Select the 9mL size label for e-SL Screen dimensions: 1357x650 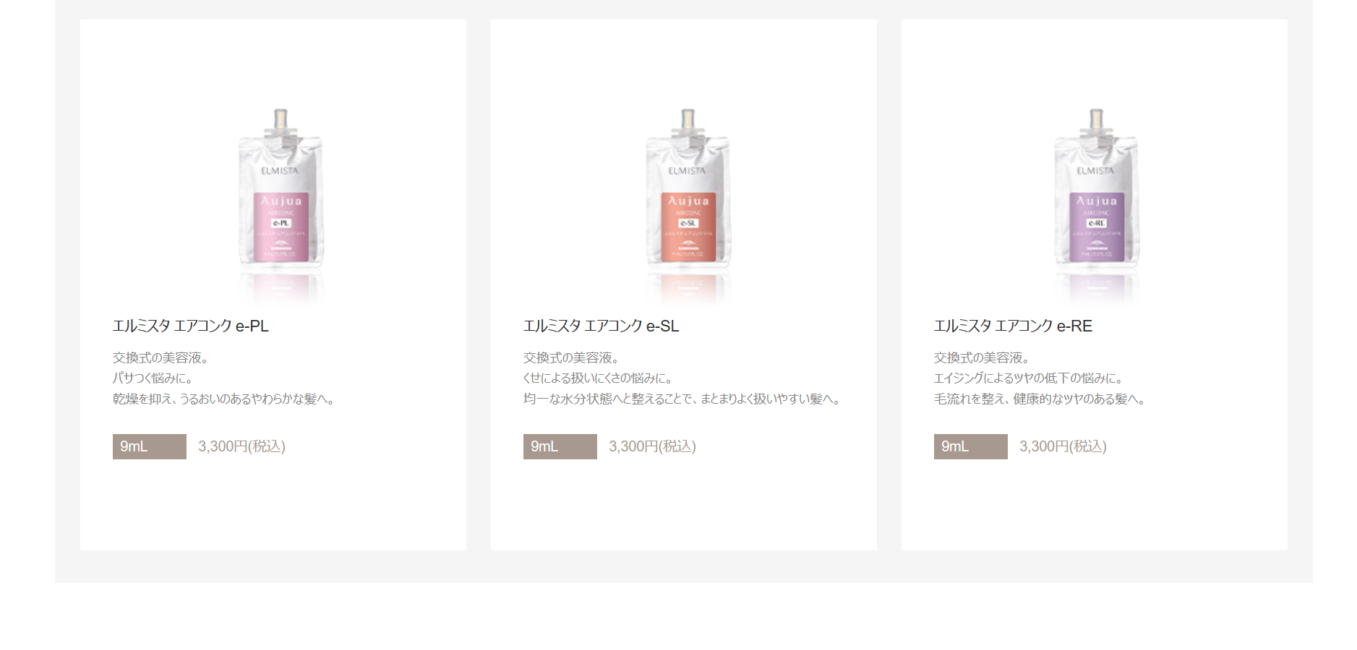click(x=560, y=446)
